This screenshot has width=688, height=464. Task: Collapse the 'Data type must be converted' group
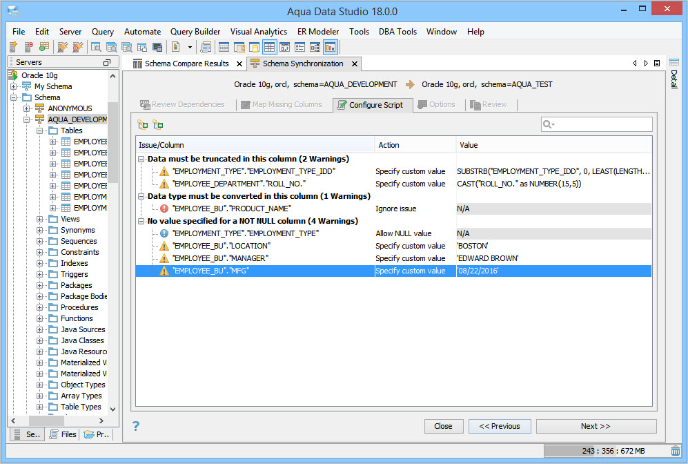(x=141, y=196)
